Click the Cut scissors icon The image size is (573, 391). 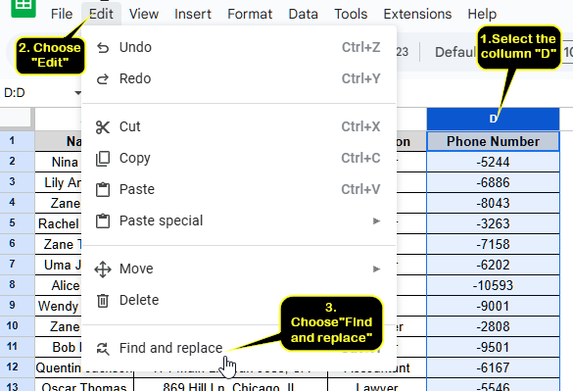pos(103,127)
